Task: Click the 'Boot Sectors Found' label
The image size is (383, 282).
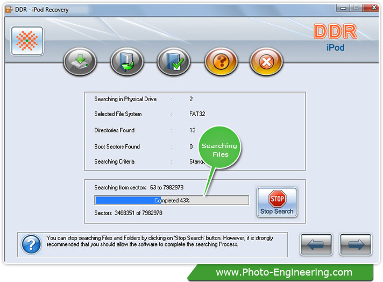Action: 117,146
